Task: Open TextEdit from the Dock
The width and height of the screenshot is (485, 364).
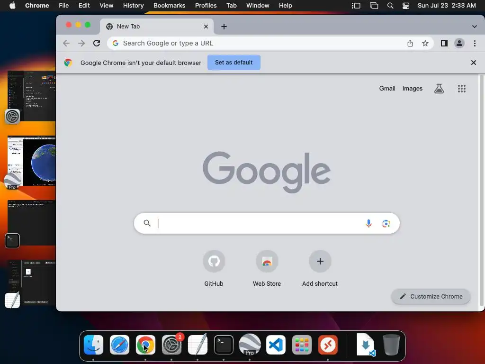Action: click(198, 345)
